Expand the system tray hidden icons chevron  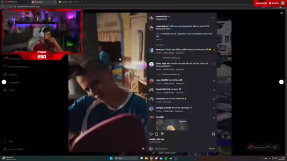[x=262, y=158]
